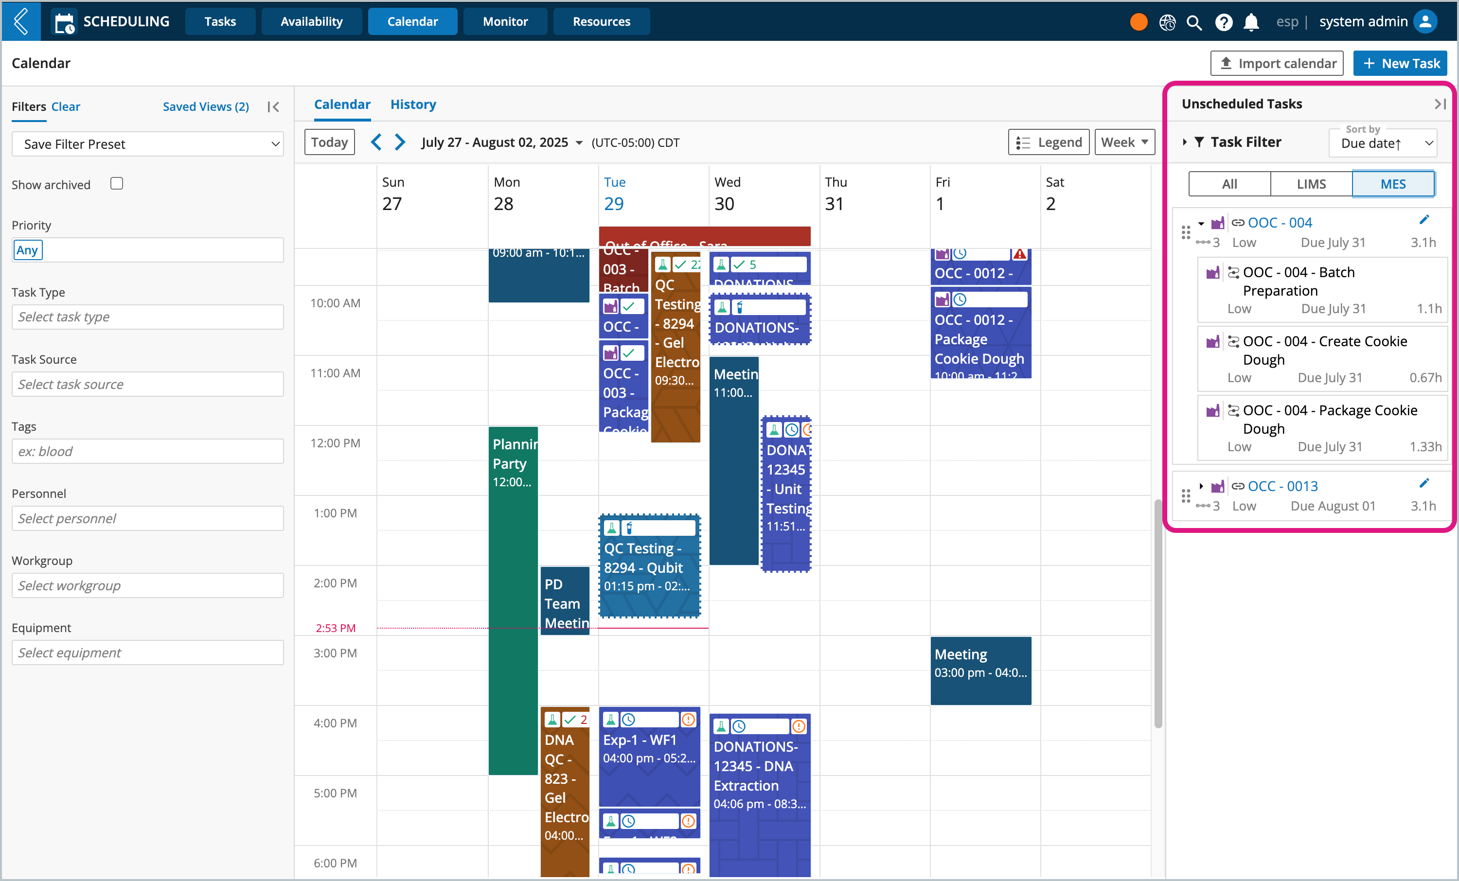Toggle the Show archived checkbox
Image resolution: width=1459 pixels, height=881 pixels.
[117, 184]
